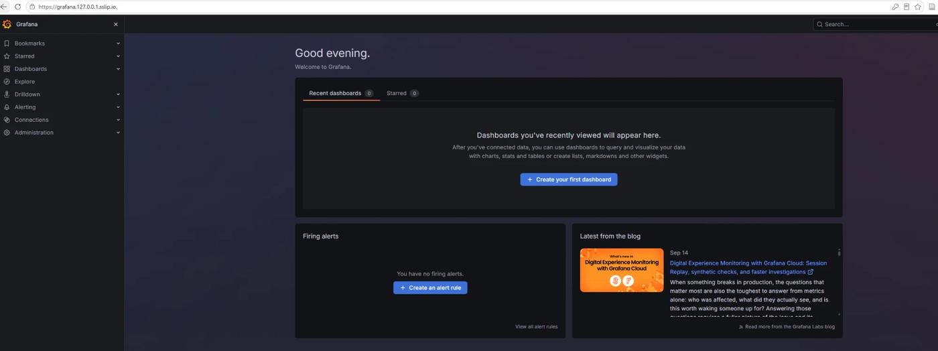Click the password key icon in address bar

click(895, 7)
